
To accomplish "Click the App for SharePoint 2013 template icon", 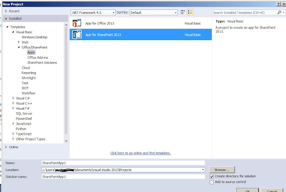I will 77,34.
